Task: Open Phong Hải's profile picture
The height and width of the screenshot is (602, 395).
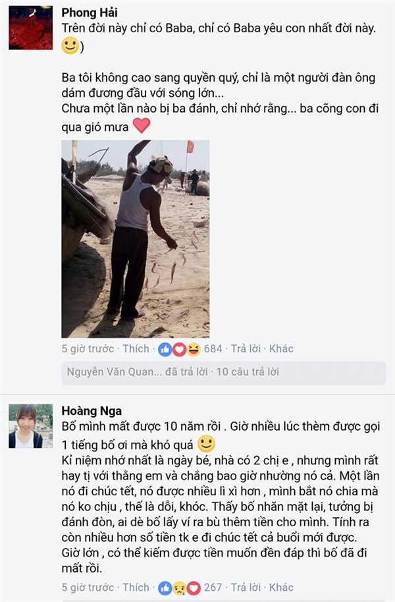Action: pos(31,28)
